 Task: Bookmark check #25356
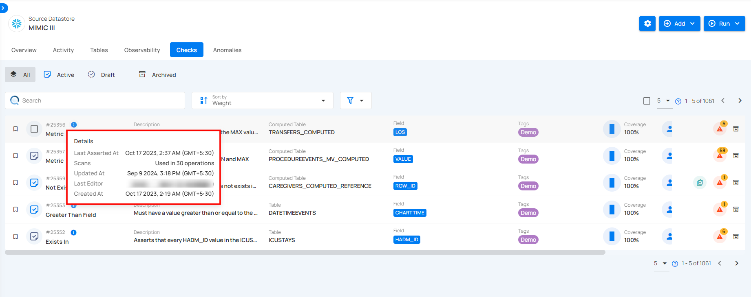(x=15, y=129)
